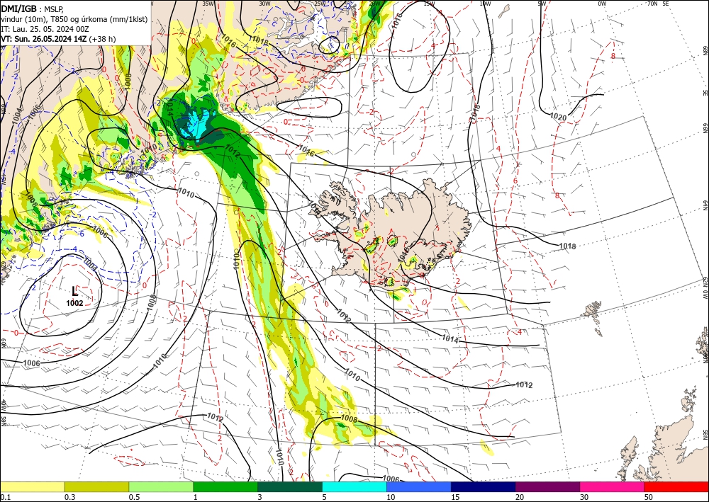This screenshot has height=502, width=709.
Task: Click the '15W' longitude label
Action: coord(430,4)
